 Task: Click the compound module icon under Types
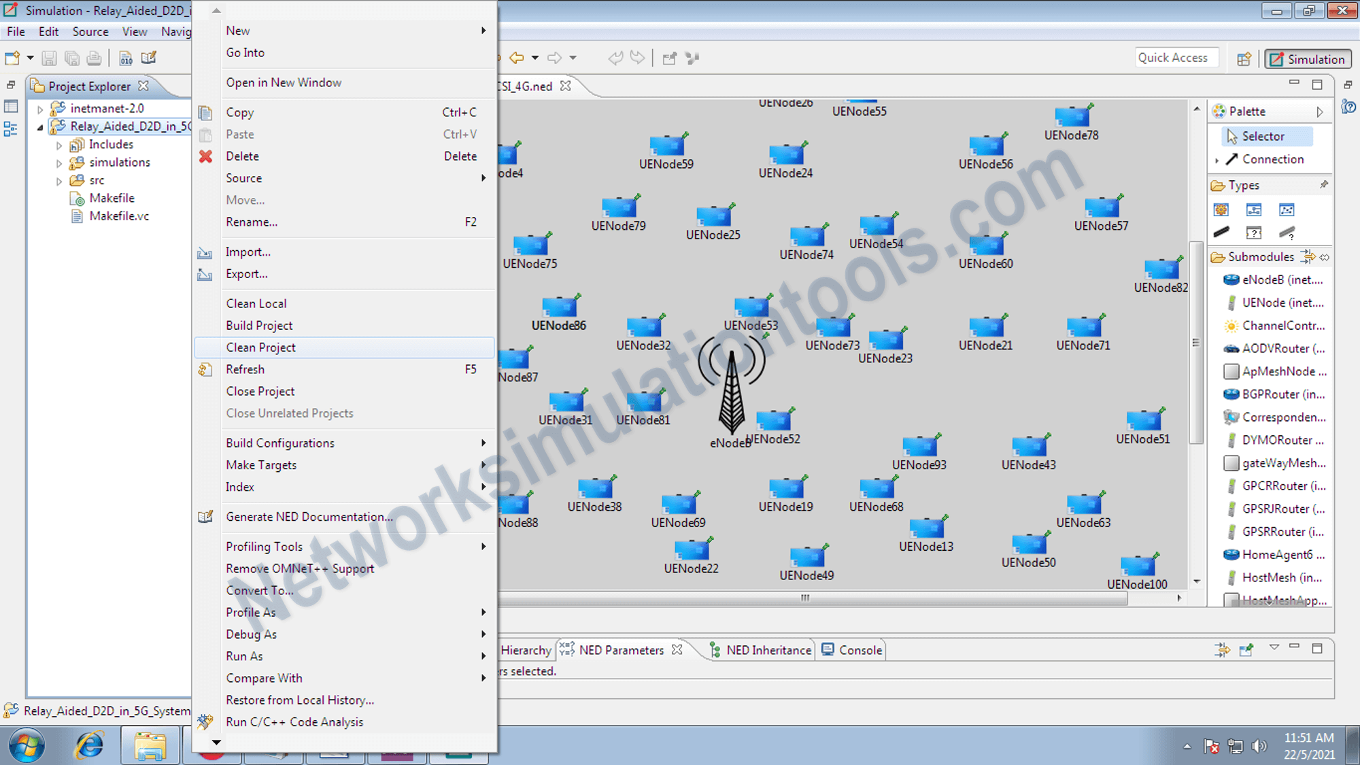point(1254,209)
